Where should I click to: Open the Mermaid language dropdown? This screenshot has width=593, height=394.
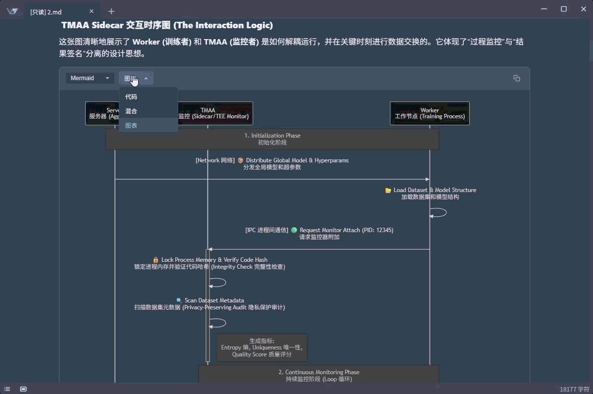pyautogui.click(x=90, y=78)
